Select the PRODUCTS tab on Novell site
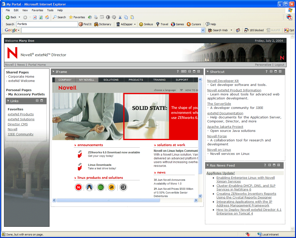 coord(136,80)
